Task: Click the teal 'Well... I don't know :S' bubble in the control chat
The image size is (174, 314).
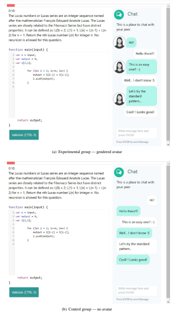Action: coord(134,233)
